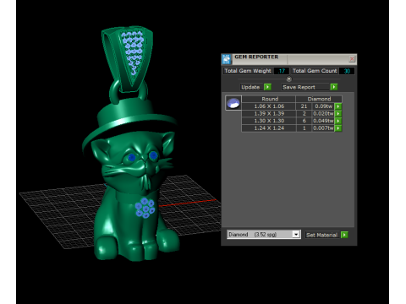The height and width of the screenshot is (304, 406).
Task: Click the Set Material button
Action: pyautogui.click(x=322, y=235)
